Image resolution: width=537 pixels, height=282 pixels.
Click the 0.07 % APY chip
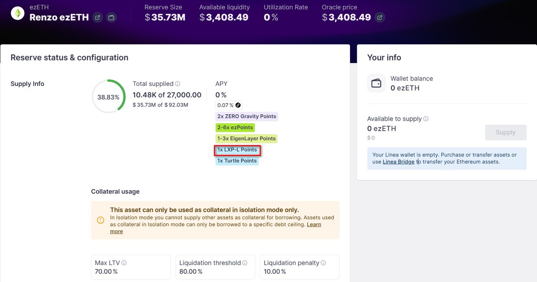(x=229, y=105)
